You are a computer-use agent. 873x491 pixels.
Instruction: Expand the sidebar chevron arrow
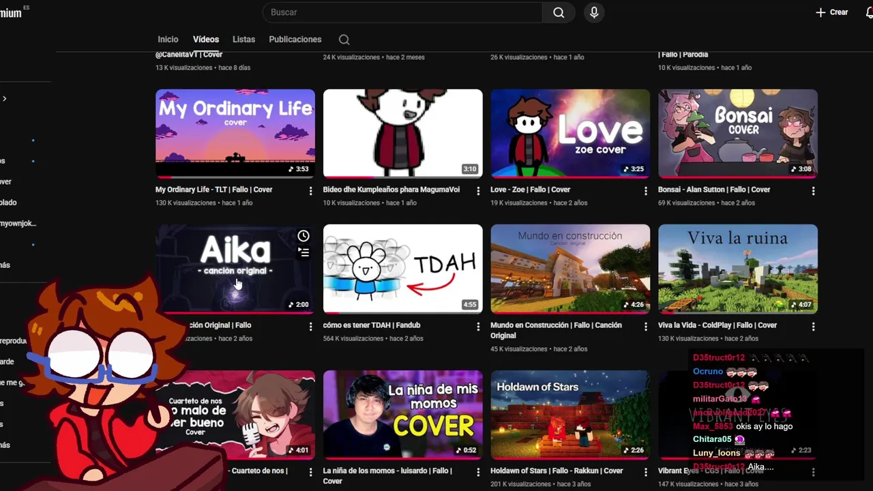pyautogui.click(x=4, y=99)
